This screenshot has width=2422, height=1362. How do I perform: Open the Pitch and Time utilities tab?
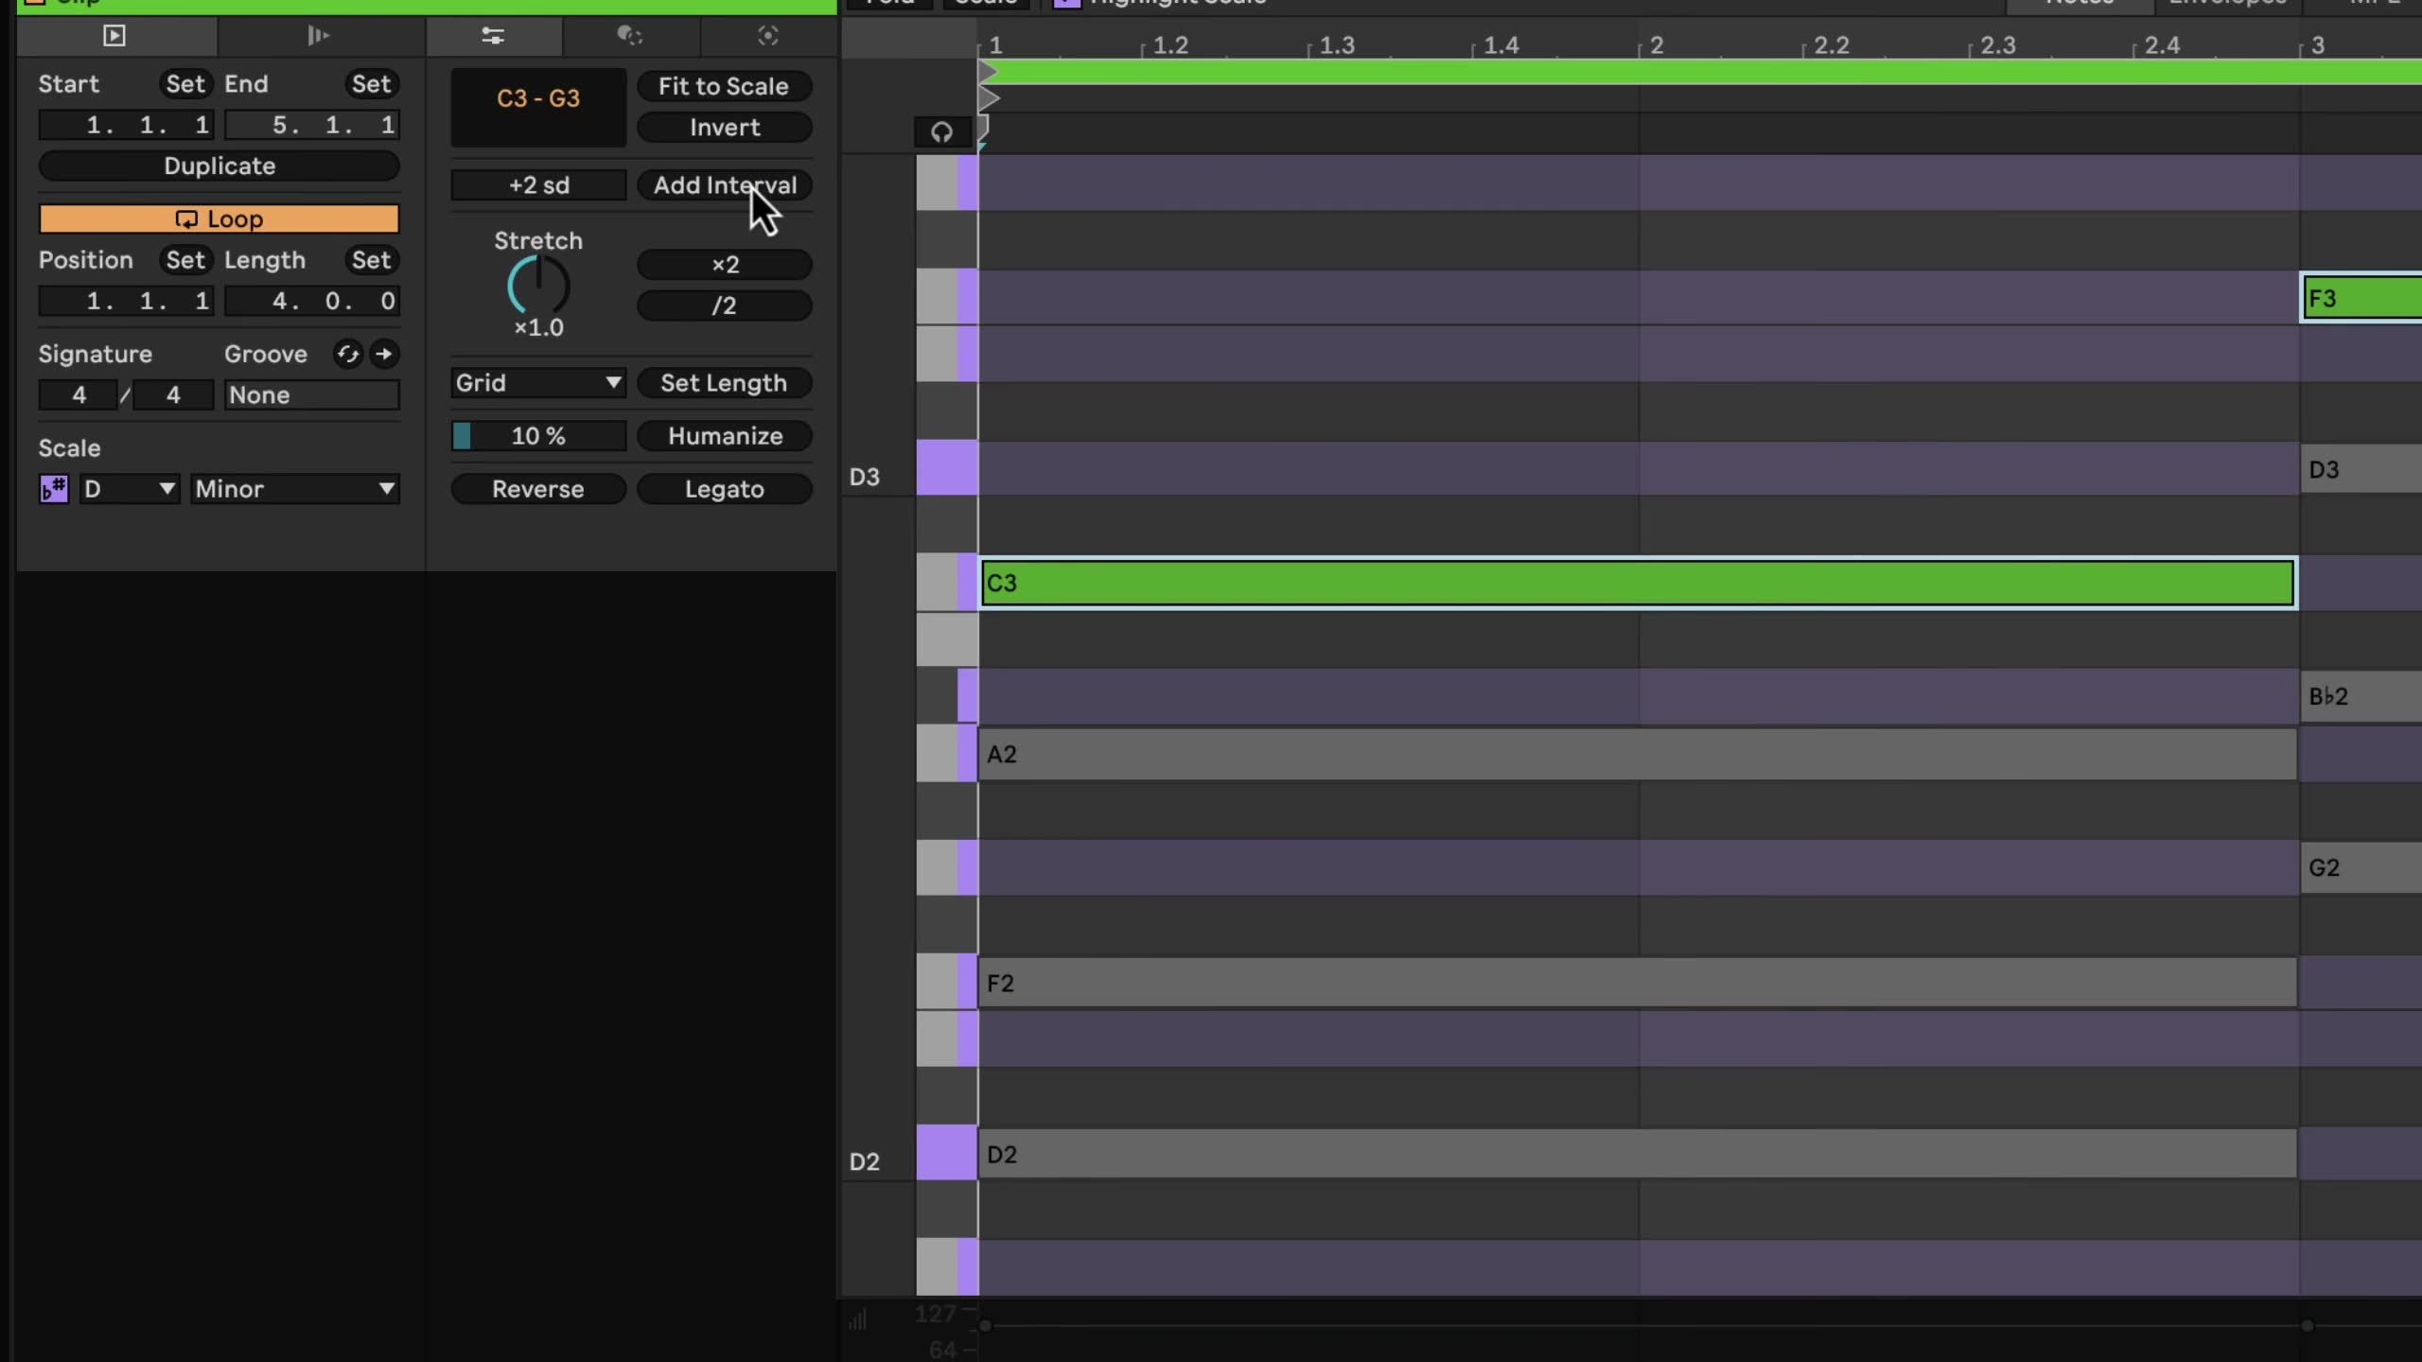pos(493,36)
